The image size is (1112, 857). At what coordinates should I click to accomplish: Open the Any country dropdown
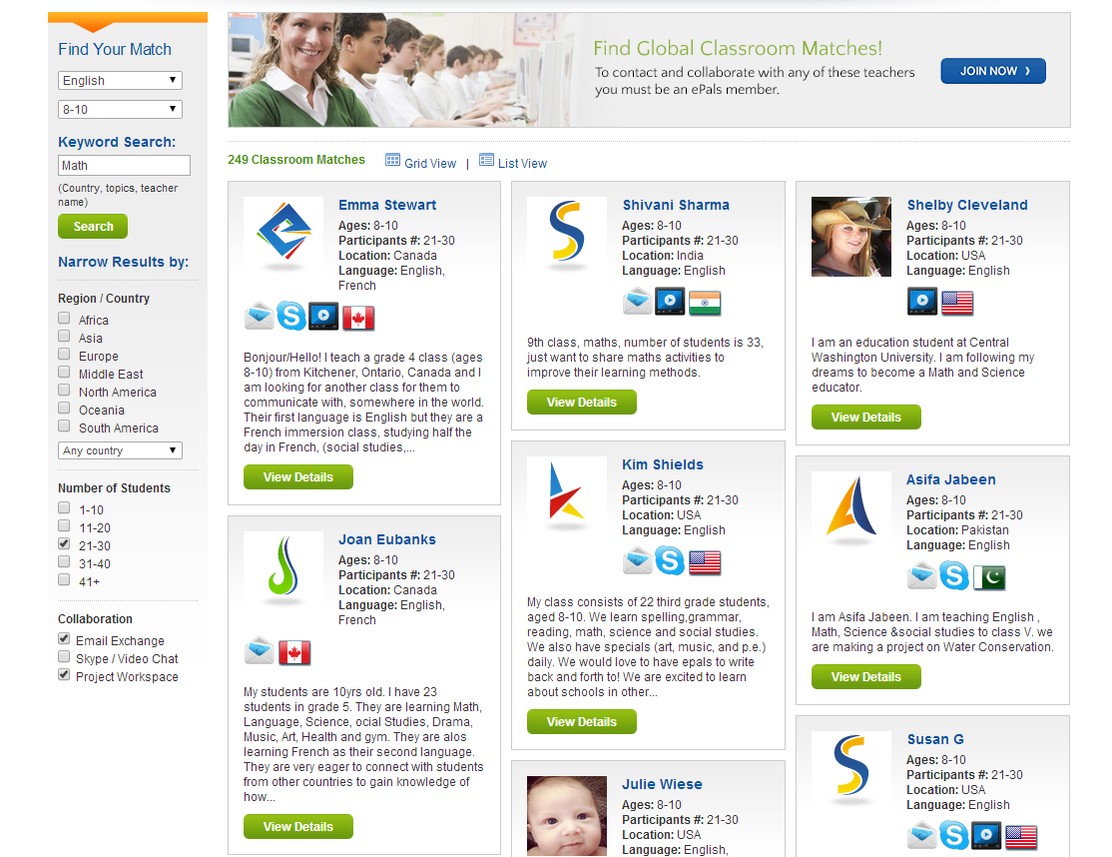pyautogui.click(x=120, y=450)
